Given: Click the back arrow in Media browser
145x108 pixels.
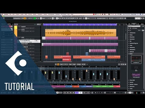Looking at the screenshot, I should (x=129, y=28).
